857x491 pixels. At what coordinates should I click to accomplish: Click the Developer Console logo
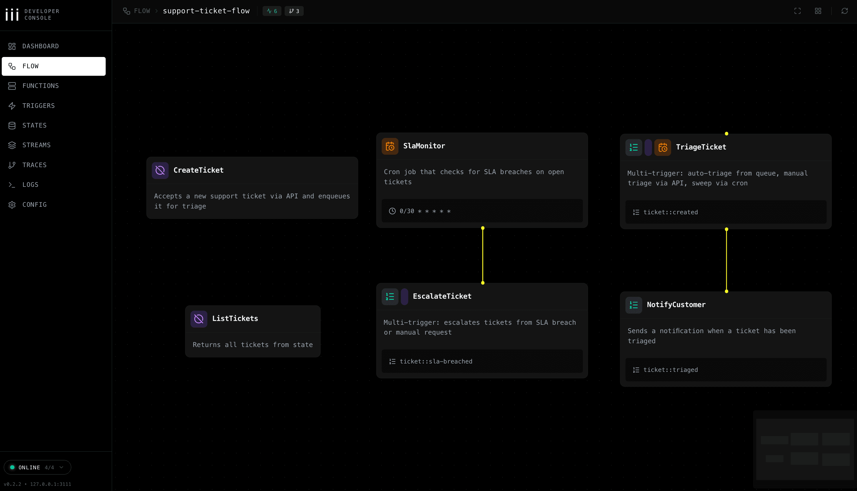[x=12, y=14]
